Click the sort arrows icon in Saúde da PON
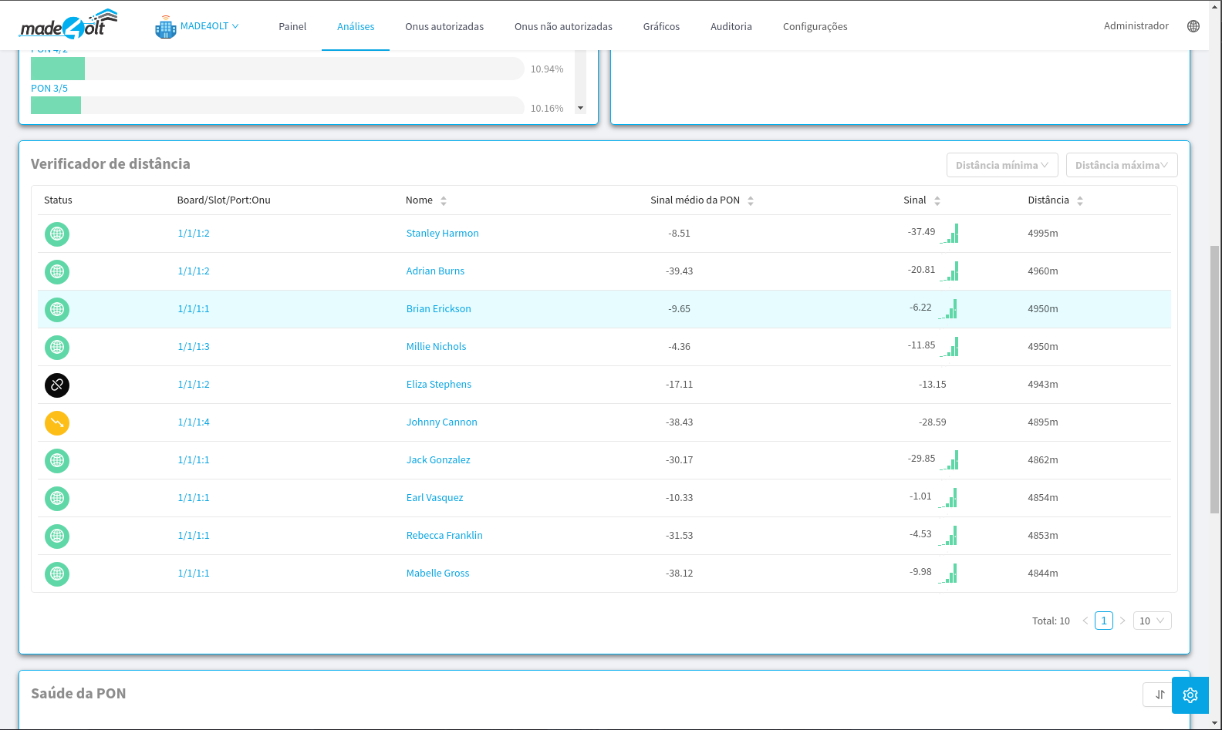Screen dimensions: 1222x730 tap(1159, 695)
